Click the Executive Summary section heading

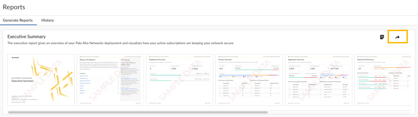click(27, 37)
